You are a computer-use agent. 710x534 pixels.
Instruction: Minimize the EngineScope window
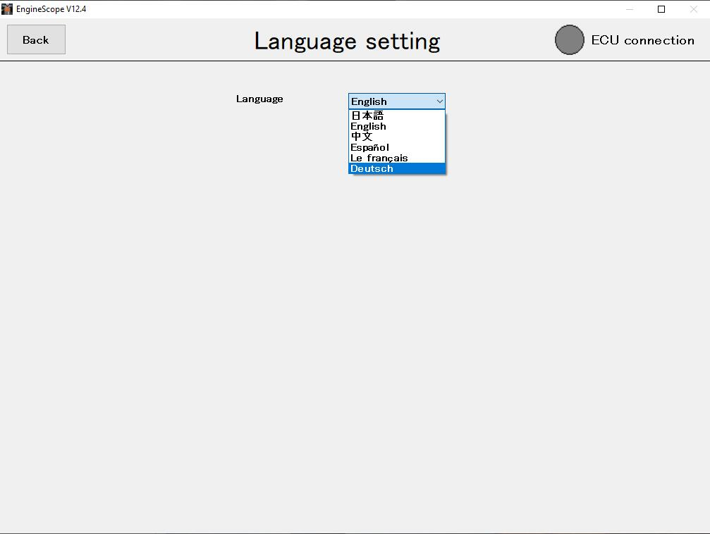(630, 9)
